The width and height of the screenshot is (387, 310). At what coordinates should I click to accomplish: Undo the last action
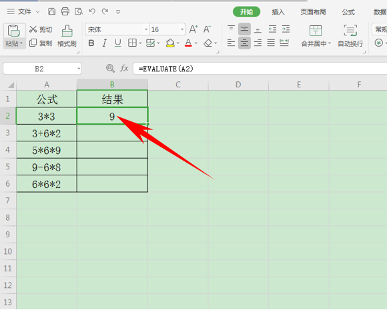pyautogui.click(x=92, y=11)
